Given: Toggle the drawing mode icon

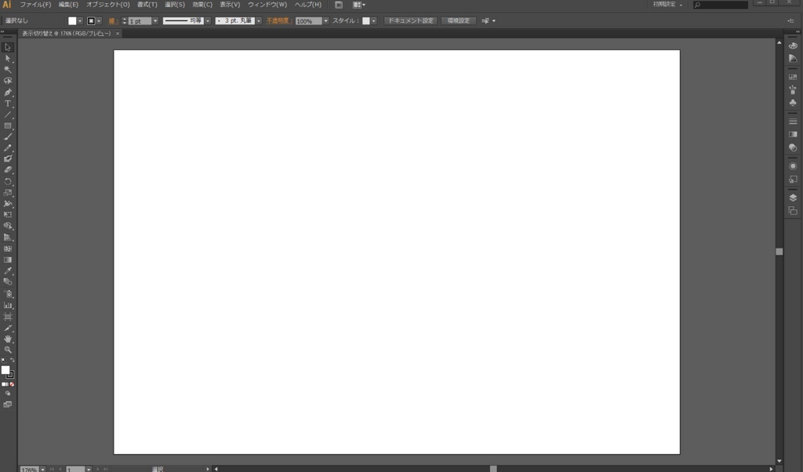Looking at the screenshot, I should point(8,394).
